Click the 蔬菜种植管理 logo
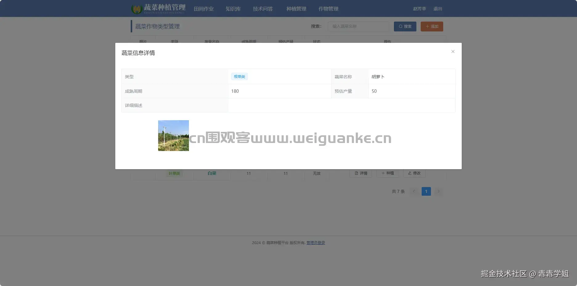The image size is (577, 286). point(158,9)
